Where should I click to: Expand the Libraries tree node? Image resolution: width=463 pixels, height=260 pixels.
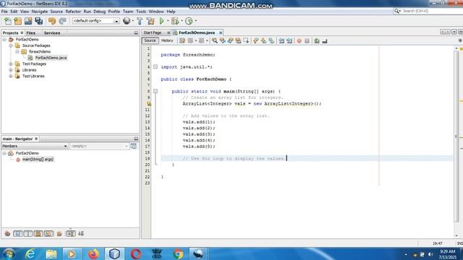[x=11, y=70]
